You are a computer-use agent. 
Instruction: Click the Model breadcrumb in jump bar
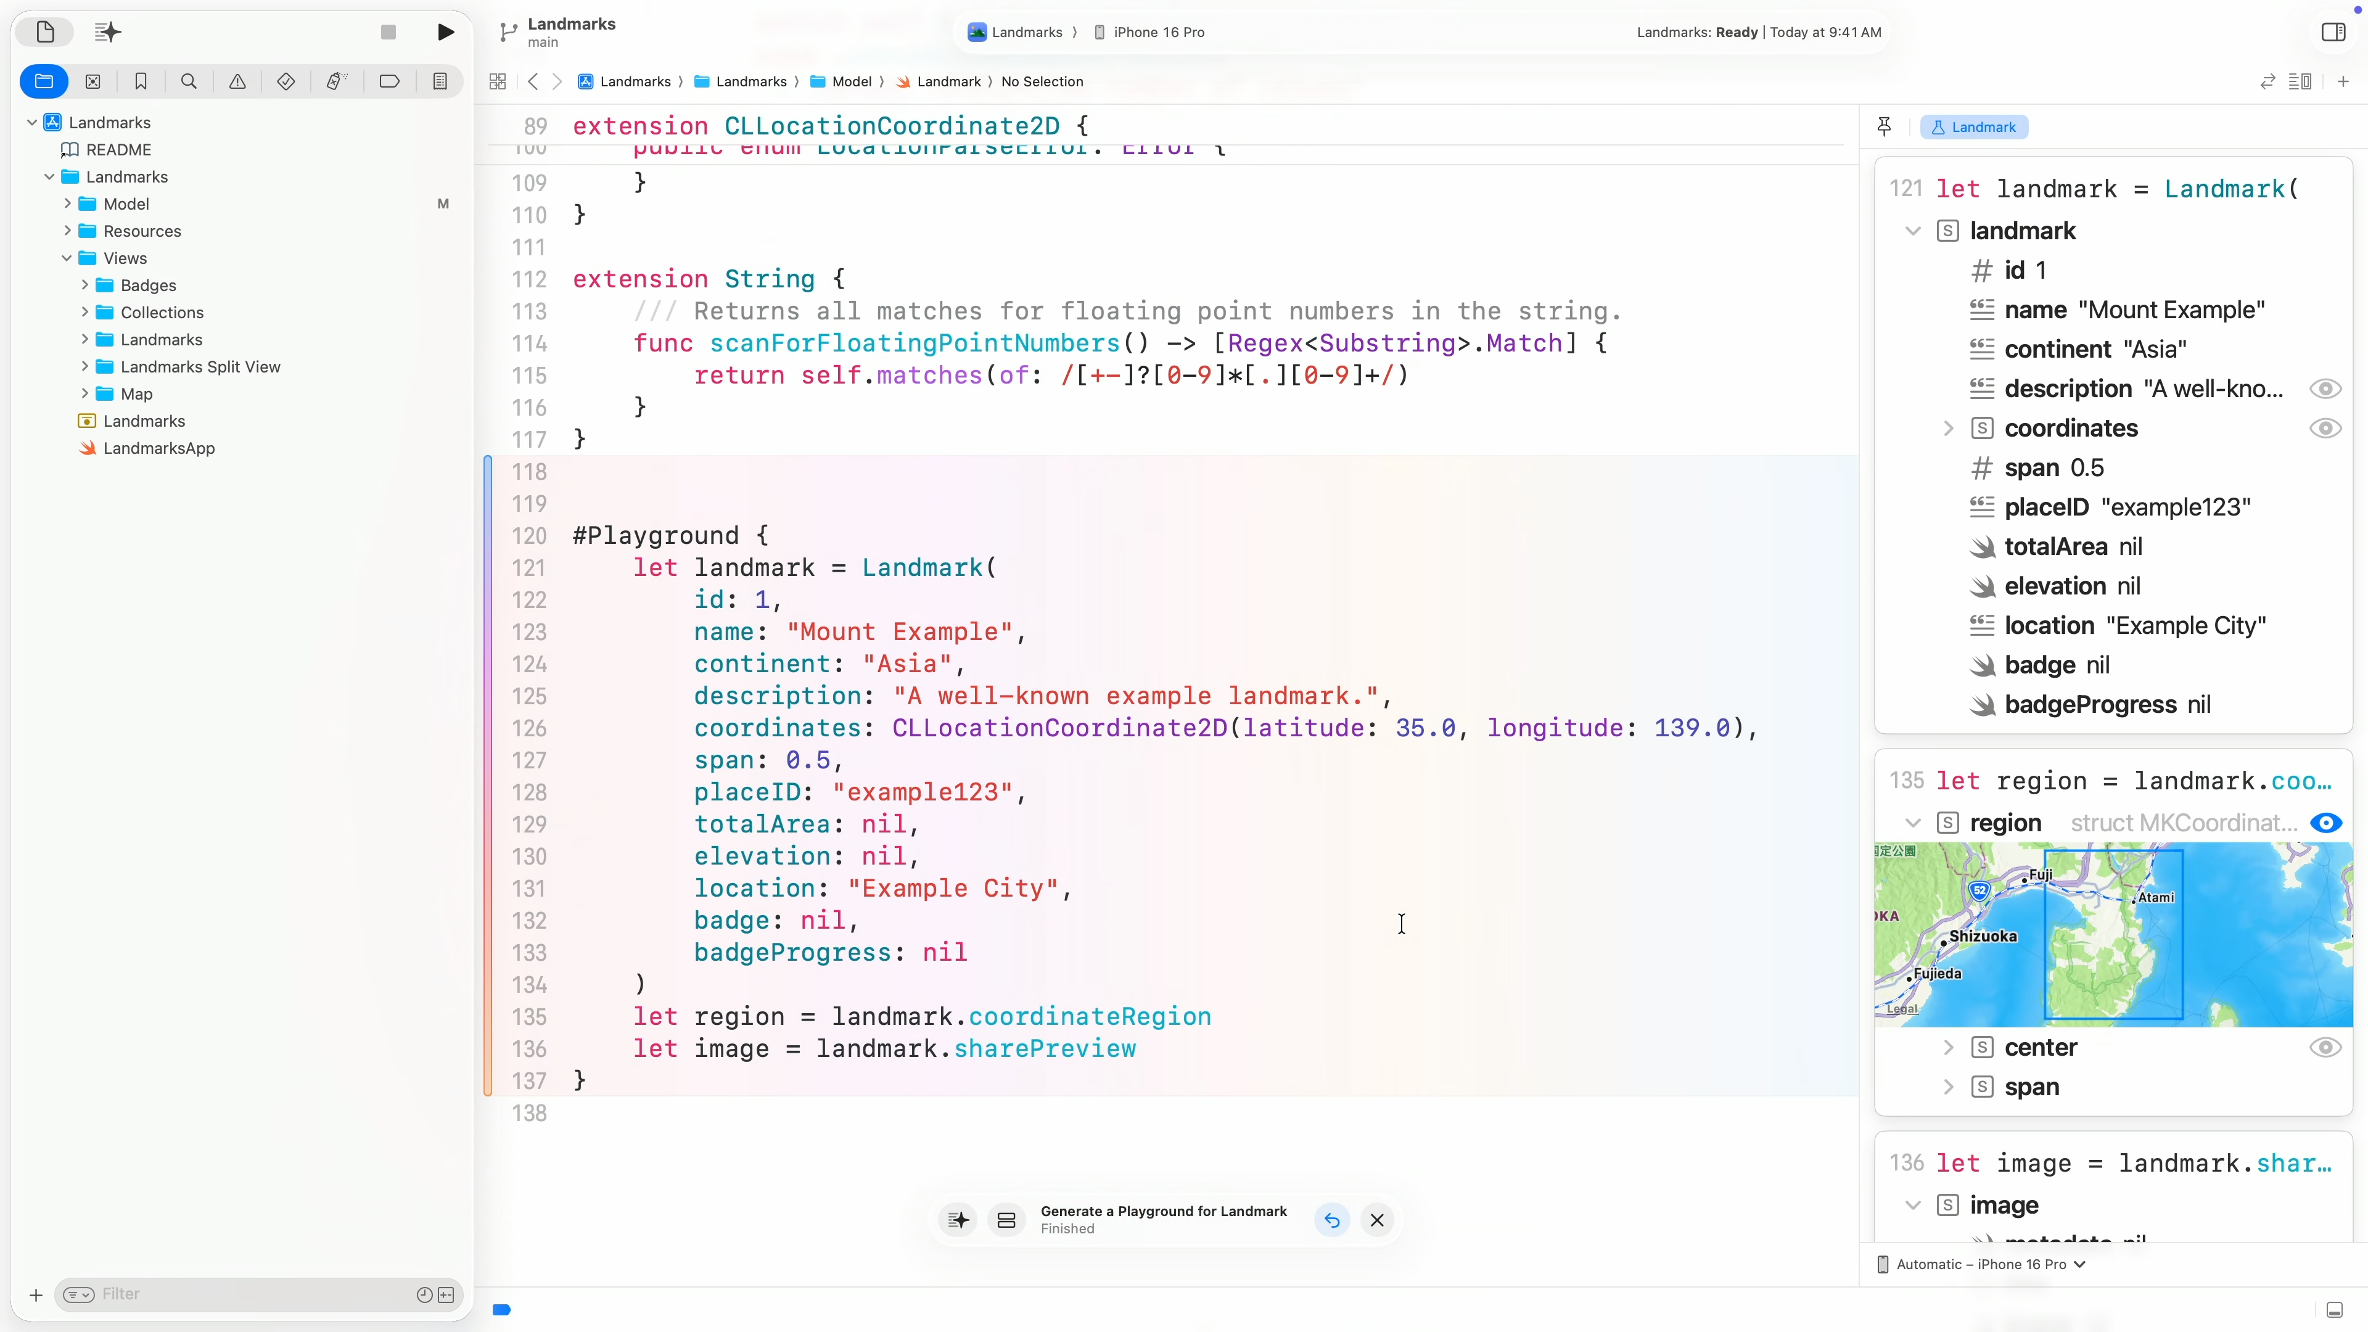850,82
